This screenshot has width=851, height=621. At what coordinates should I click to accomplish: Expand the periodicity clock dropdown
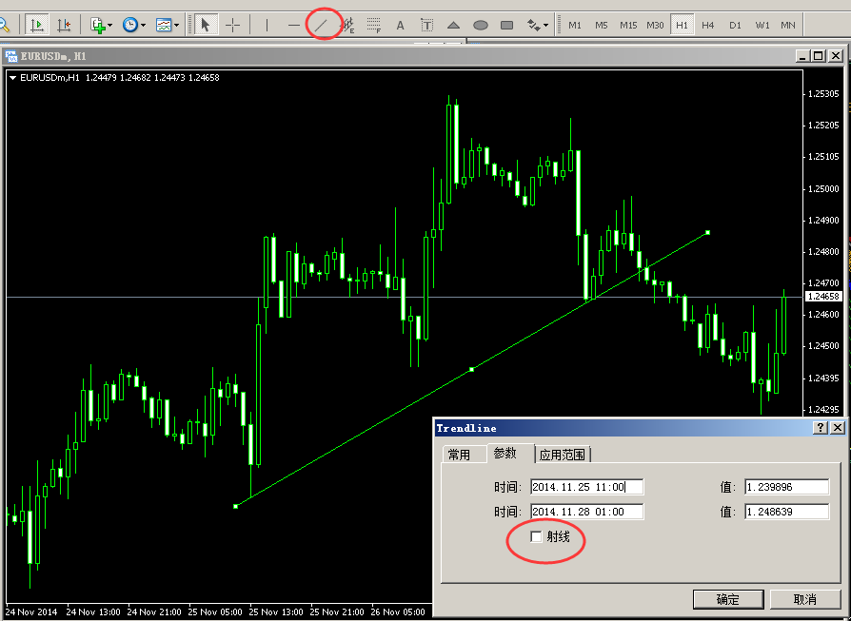tap(143, 26)
